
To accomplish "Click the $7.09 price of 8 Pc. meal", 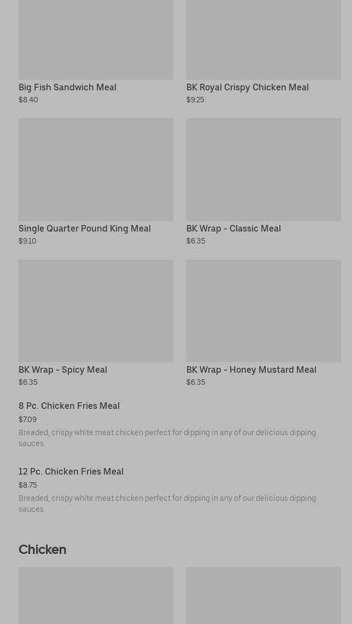I will point(27,420).
